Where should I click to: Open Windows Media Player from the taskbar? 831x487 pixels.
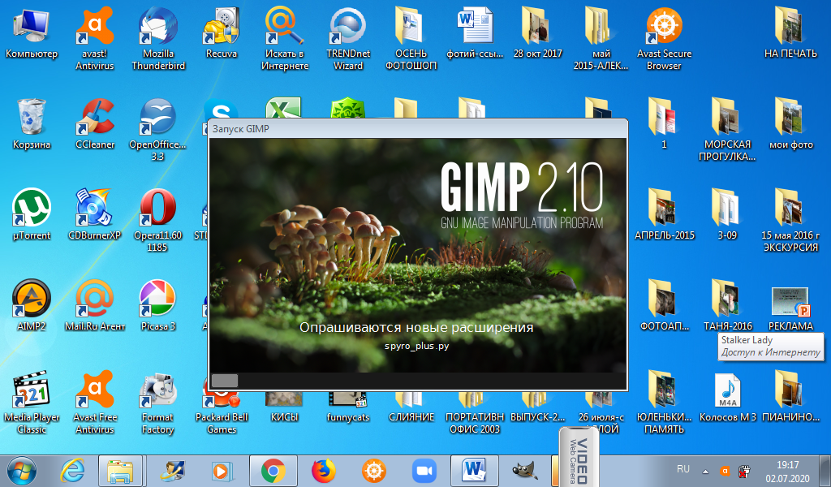222,471
